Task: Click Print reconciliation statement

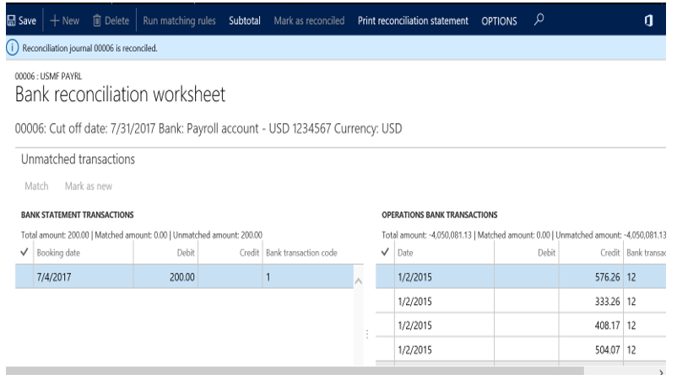Action: (413, 20)
